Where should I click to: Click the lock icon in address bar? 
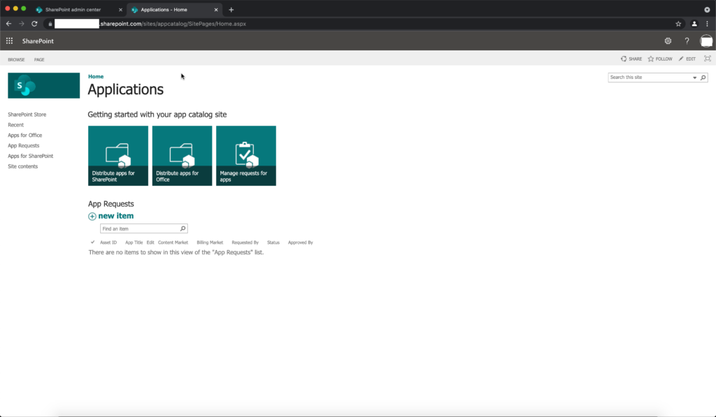click(50, 24)
